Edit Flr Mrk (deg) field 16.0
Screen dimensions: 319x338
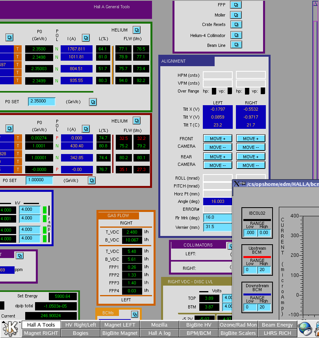click(218, 217)
